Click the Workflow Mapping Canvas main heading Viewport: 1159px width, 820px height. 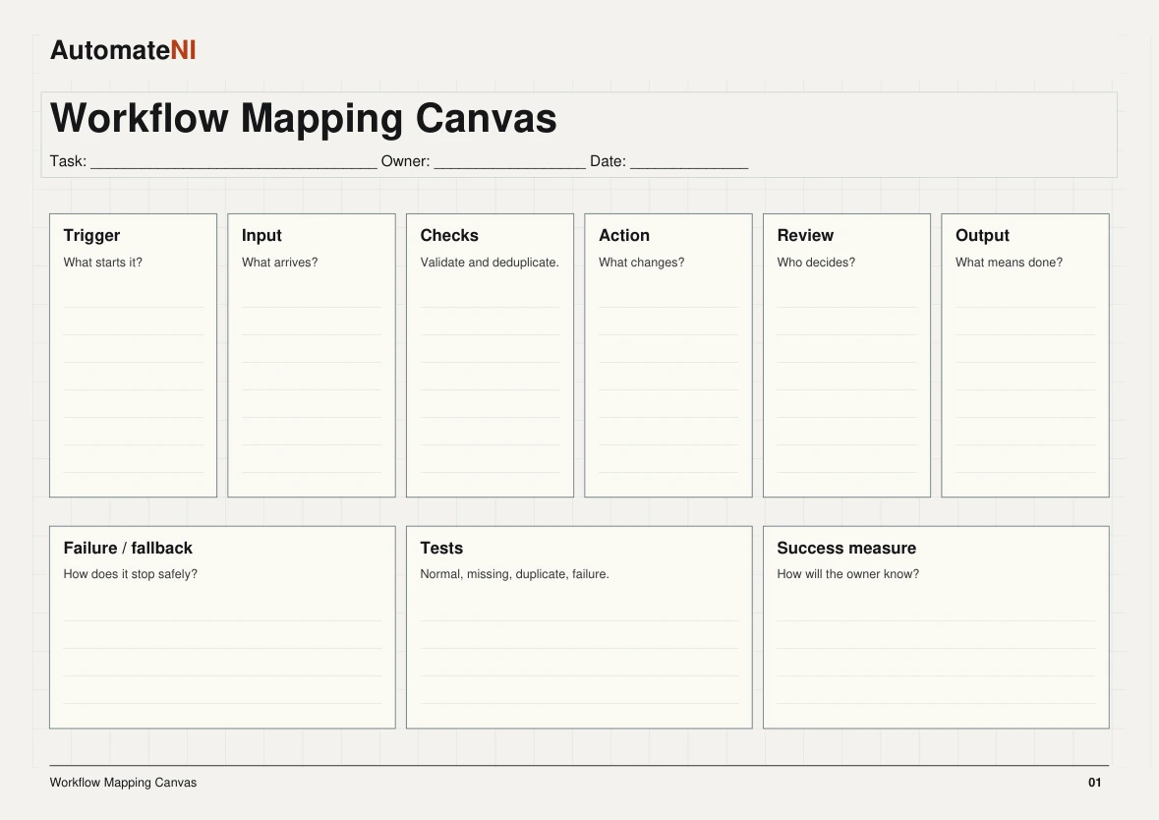point(303,118)
